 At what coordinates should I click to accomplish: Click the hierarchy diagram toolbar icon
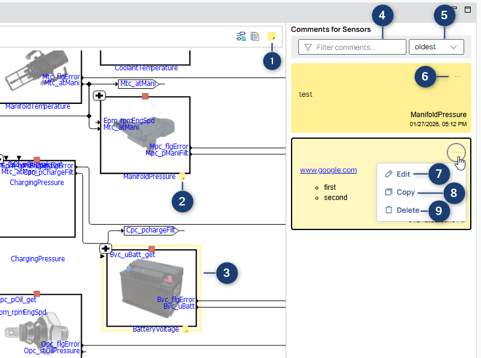click(x=241, y=37)
